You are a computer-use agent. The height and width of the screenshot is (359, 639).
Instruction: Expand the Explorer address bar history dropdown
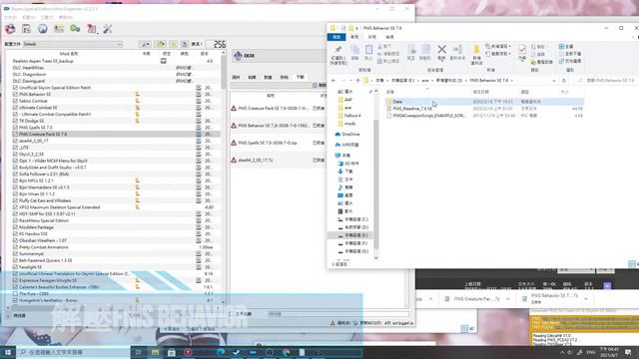pyautogui.click(x=553, y=81)
